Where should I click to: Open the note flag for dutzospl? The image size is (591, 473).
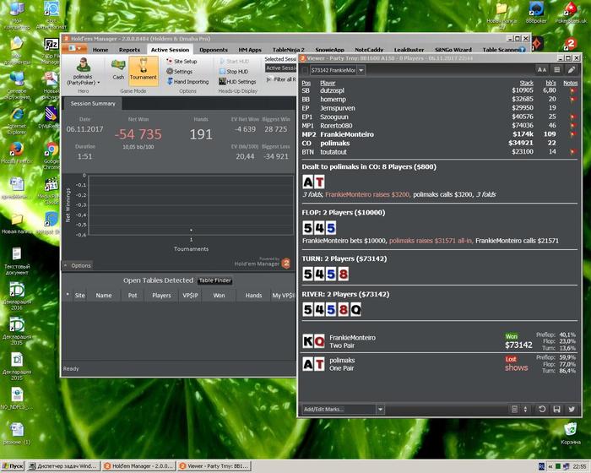pyautogui.click(x=573, y=90)
